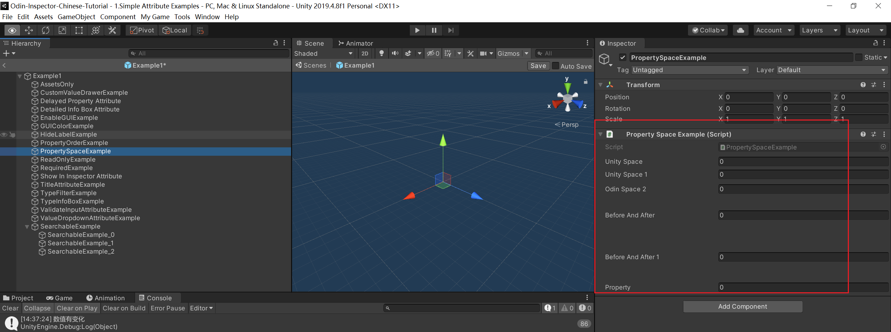Image resolution: width=891 pixels, height=332 pixels.
Task: Open scene camera settings icon
Action: pyautogui.click(x=483, y=53)
